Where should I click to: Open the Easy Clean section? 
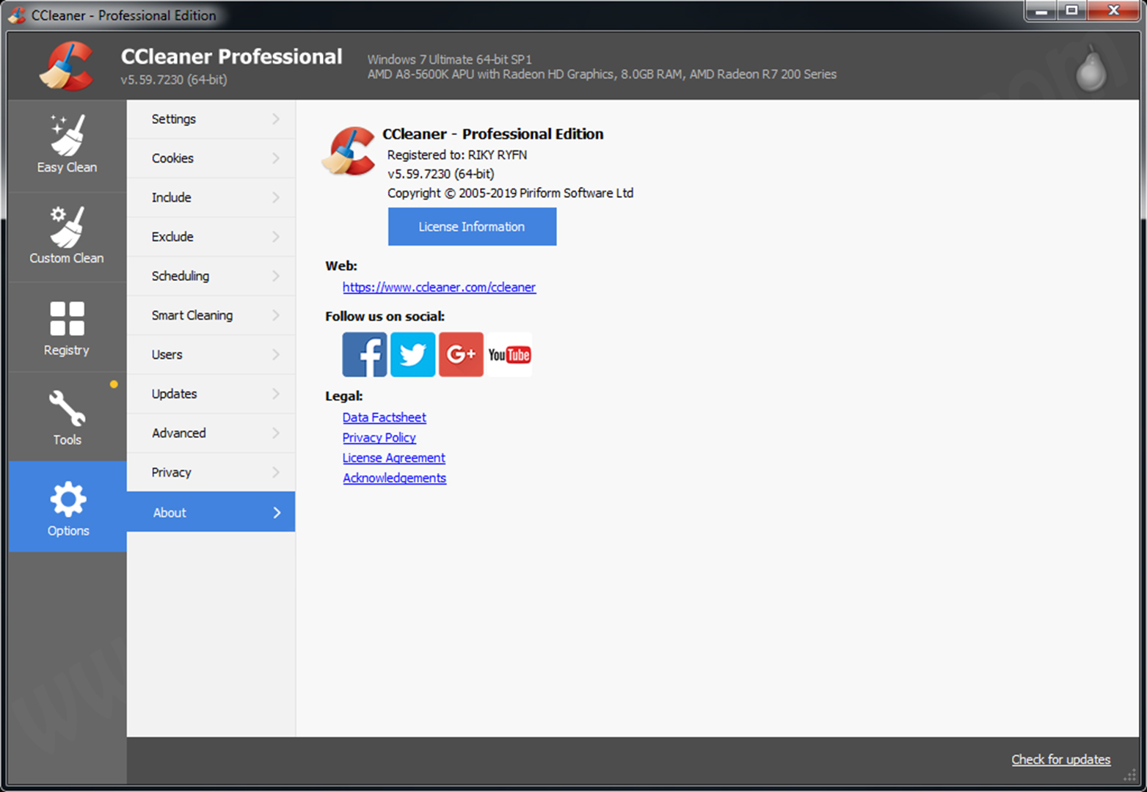coord(67,146)
